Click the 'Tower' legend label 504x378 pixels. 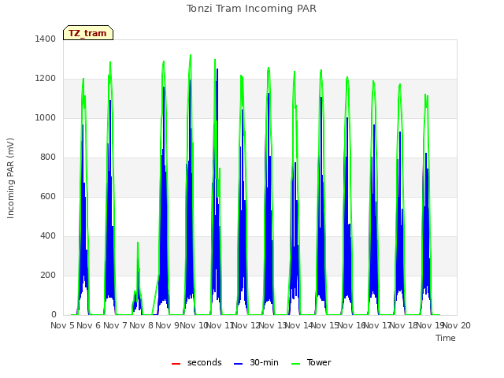[319, 362]
